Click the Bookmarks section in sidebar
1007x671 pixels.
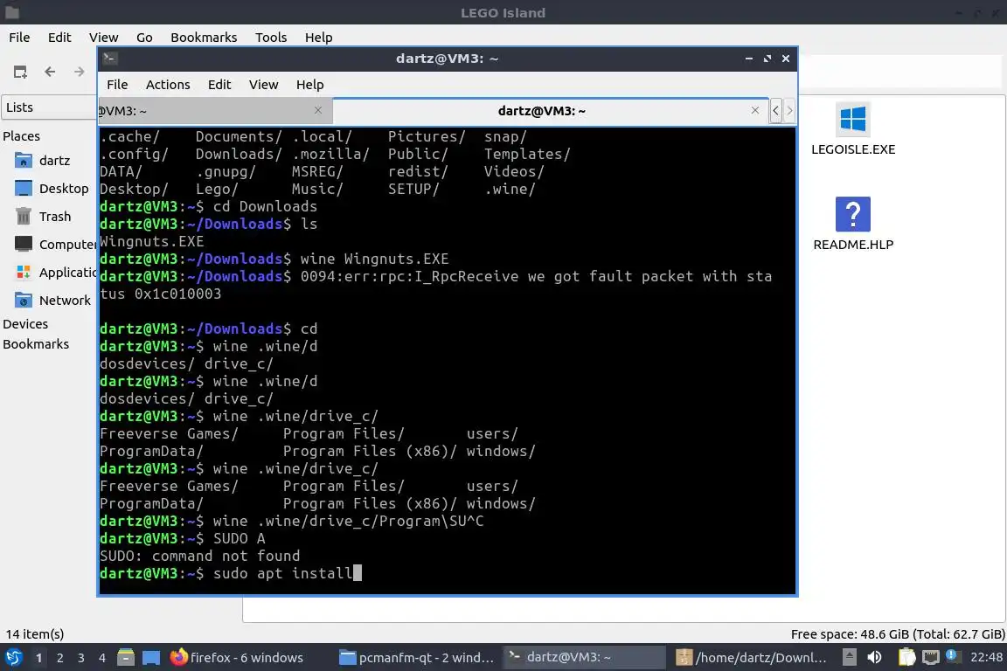click(36, 344)
